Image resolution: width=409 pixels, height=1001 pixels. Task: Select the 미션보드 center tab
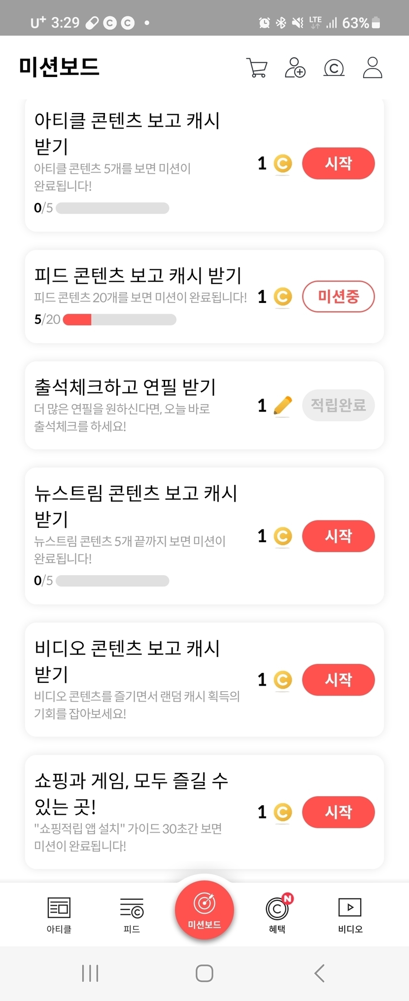click(204, 910)
